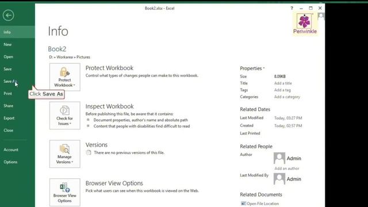Open Help question mark icon

coord(292,8)
